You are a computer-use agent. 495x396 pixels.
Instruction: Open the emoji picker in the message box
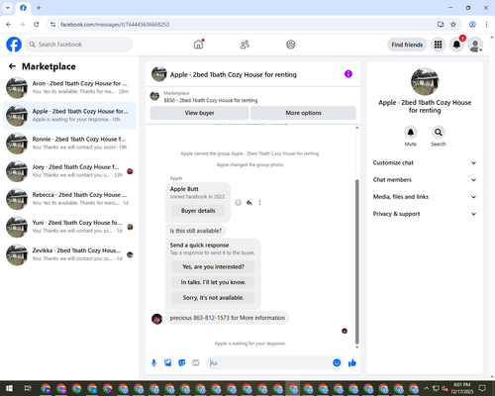(x=337, y=363)
